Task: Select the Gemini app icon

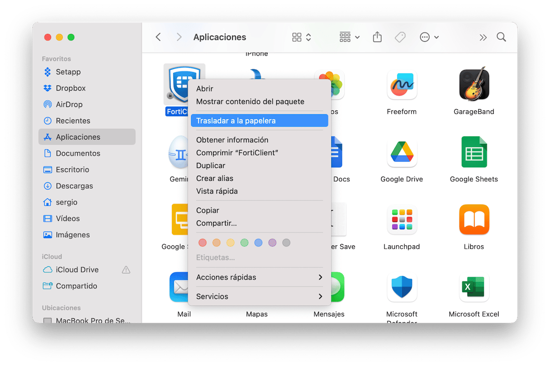Action: click(178, 152)
